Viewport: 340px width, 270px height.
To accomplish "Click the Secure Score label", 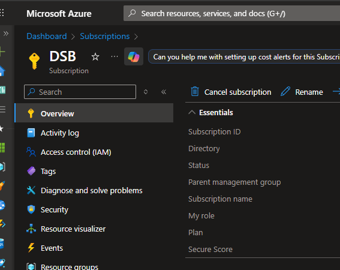I will (x=210, y=250).
